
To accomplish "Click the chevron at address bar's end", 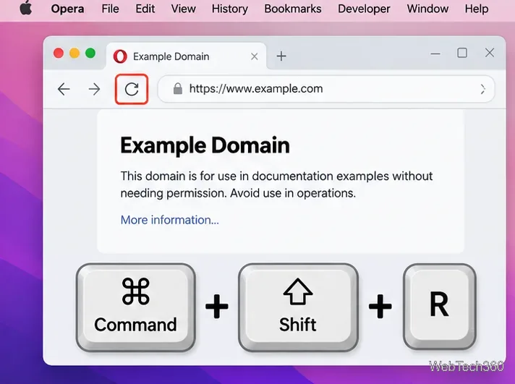I will [x=483, y=89].
